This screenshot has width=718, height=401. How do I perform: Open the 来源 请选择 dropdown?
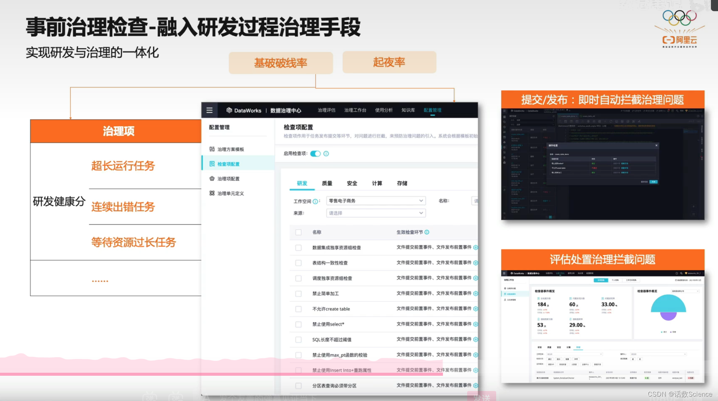376,213
